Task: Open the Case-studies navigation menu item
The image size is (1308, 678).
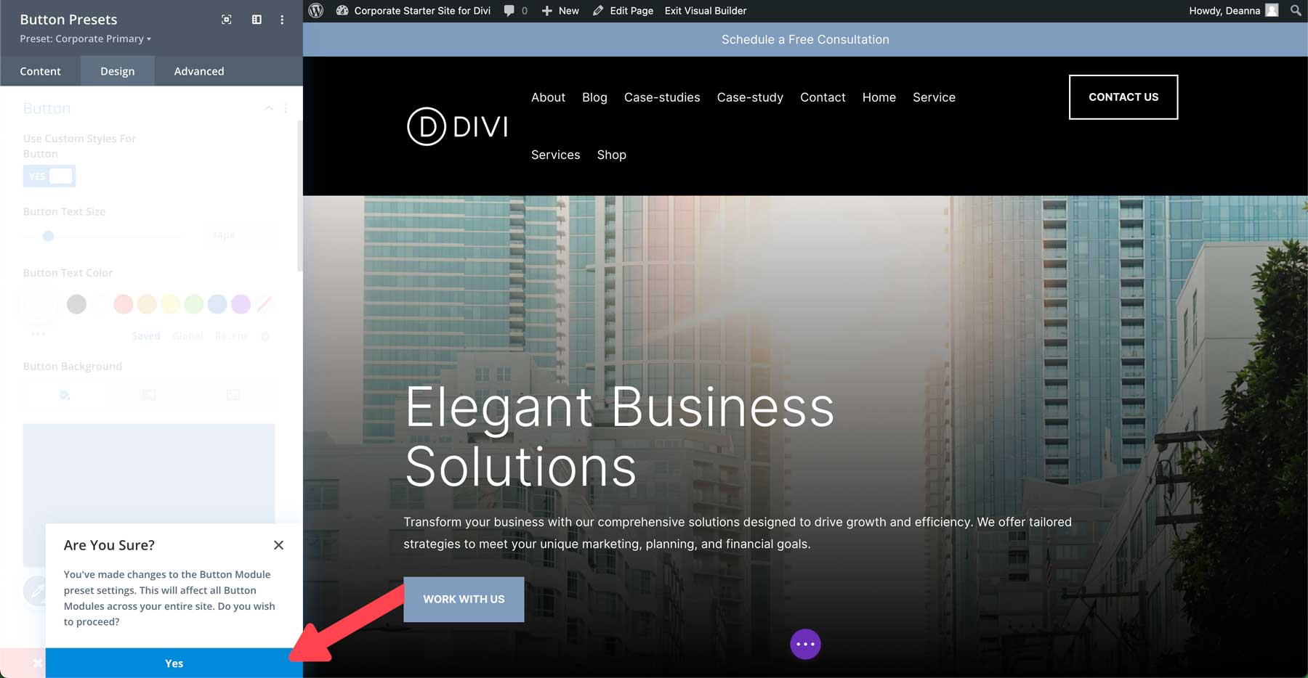Action: [x=662, y=97]
